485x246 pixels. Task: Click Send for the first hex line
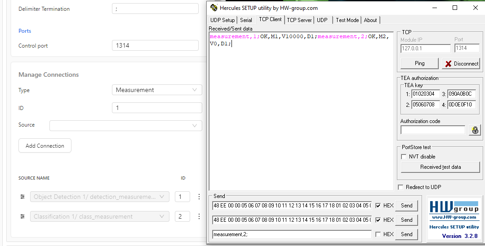406,206
